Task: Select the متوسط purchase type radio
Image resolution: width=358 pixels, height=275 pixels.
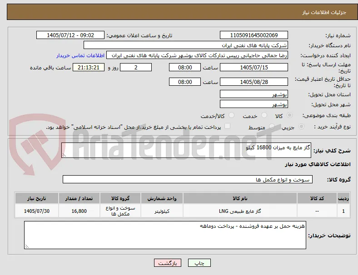Action: click(x=272, y=126)
